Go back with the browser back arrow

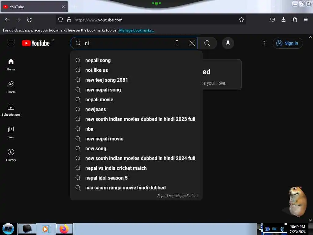point(7,20)
